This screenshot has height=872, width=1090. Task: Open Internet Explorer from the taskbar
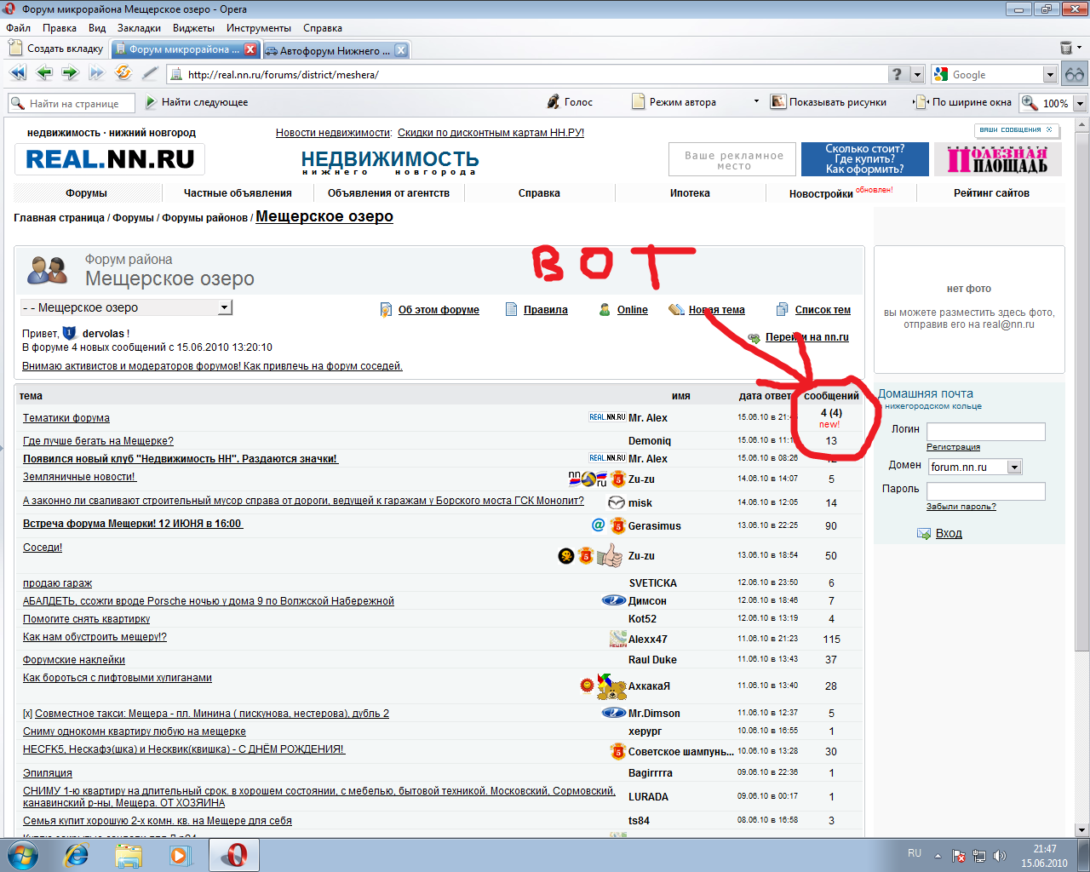77,855
